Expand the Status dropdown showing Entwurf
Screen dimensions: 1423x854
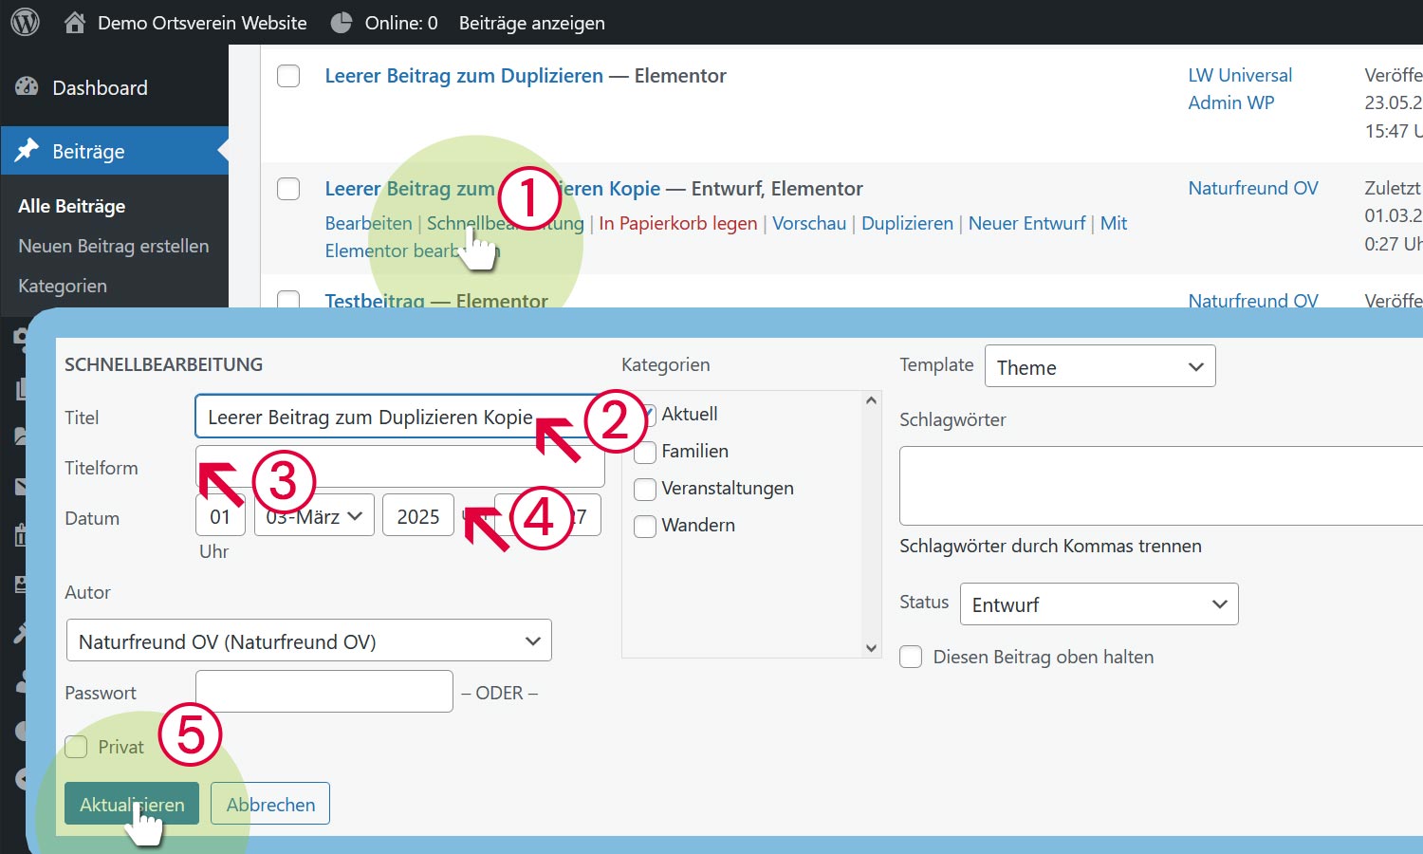pyautogui.click(x=1099, y=604)
